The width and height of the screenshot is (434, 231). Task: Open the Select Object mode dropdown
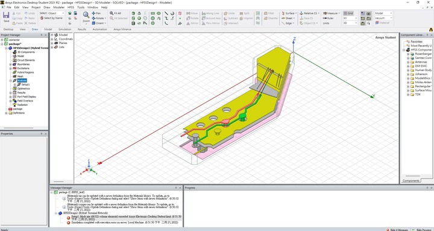click(x=55, y=13)
